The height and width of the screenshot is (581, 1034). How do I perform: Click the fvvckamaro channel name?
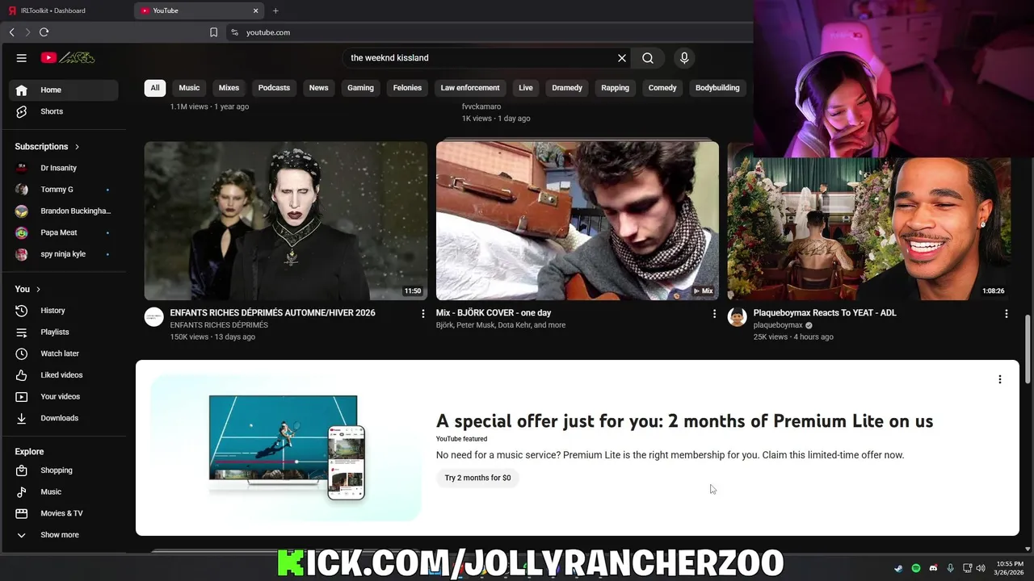481,107
